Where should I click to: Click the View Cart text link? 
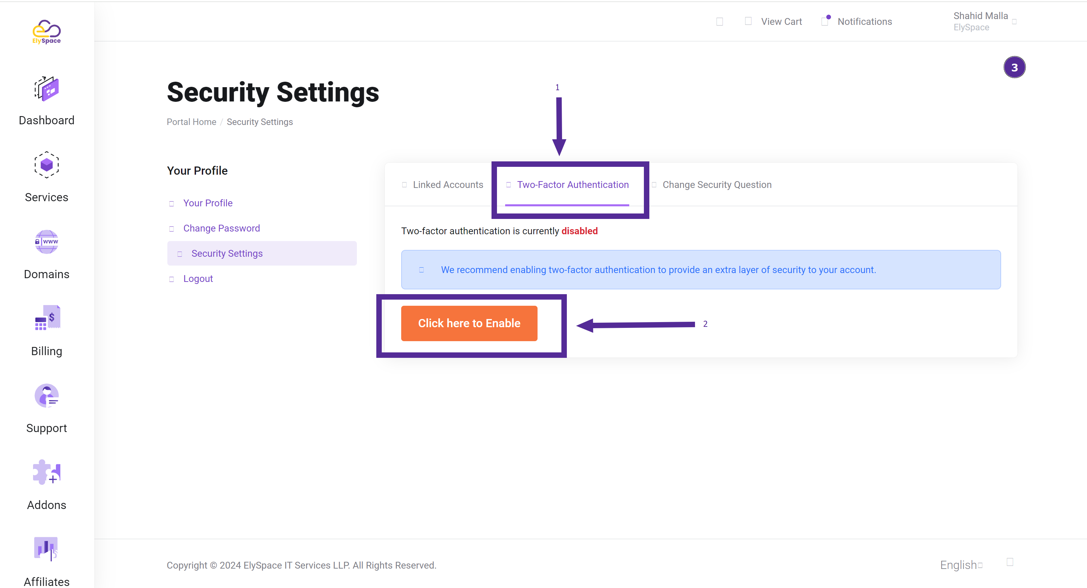click(782, 21)
